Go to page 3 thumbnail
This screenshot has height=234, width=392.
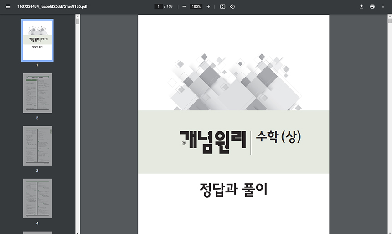click(37, 146)
